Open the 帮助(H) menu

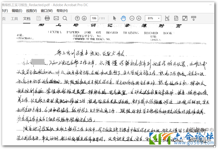click(62, 11)
